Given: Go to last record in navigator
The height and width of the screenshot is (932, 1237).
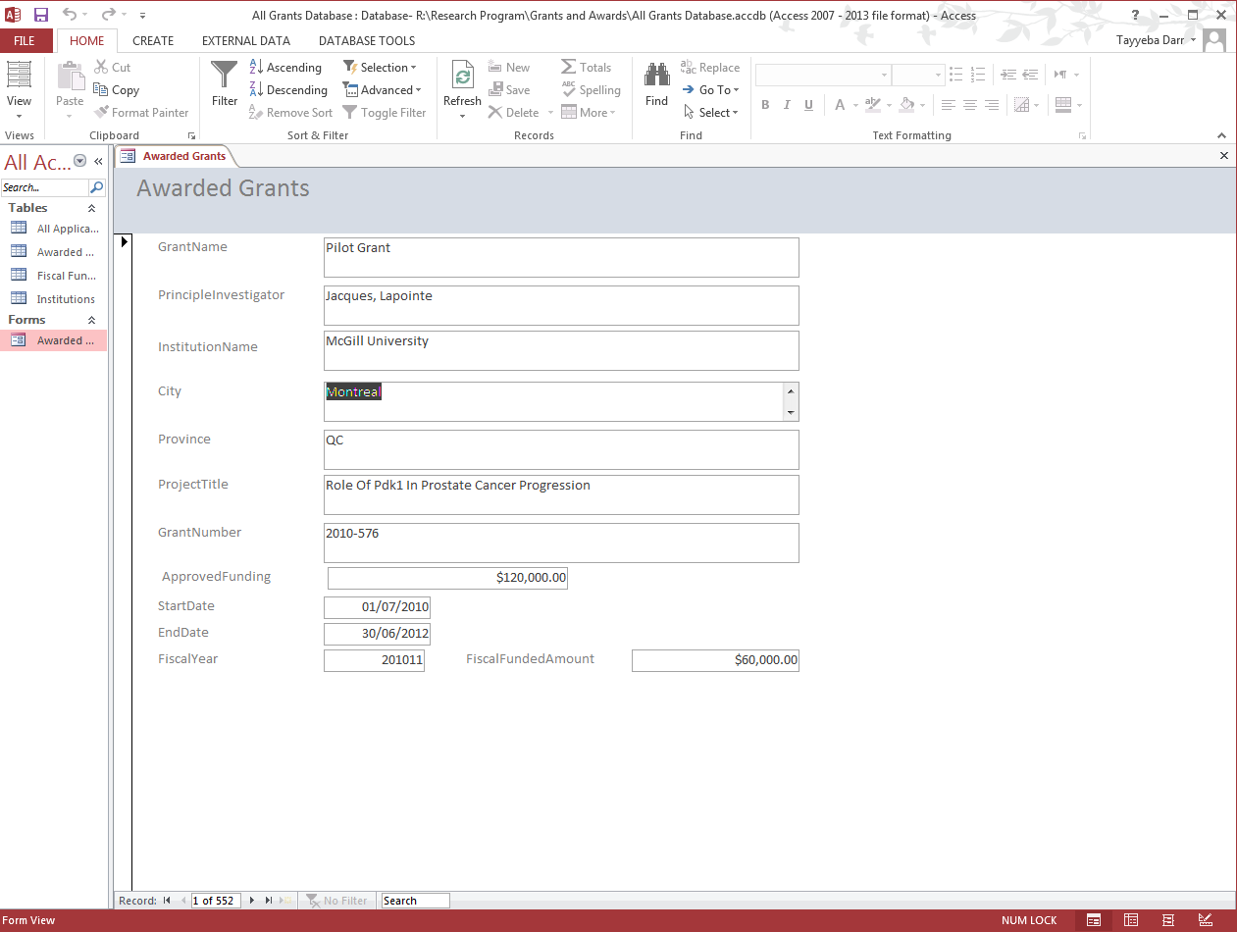Looking at the screenshot, I should tap(269, 901).
